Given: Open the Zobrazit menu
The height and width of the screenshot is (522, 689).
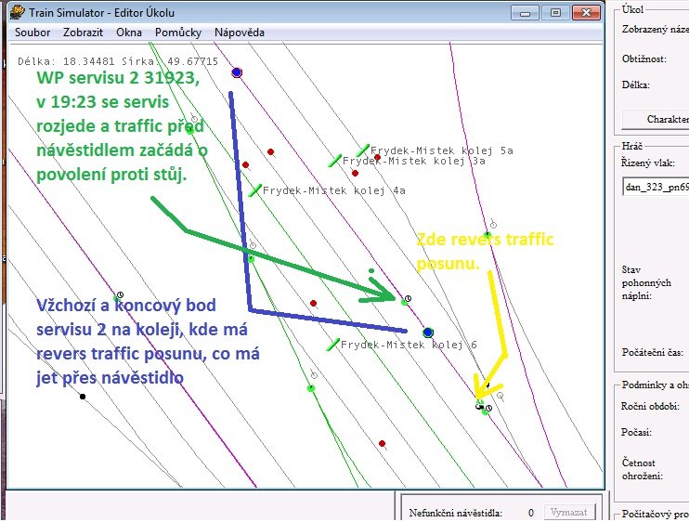Looking at the screenshot, I should (x=83, y=32).
